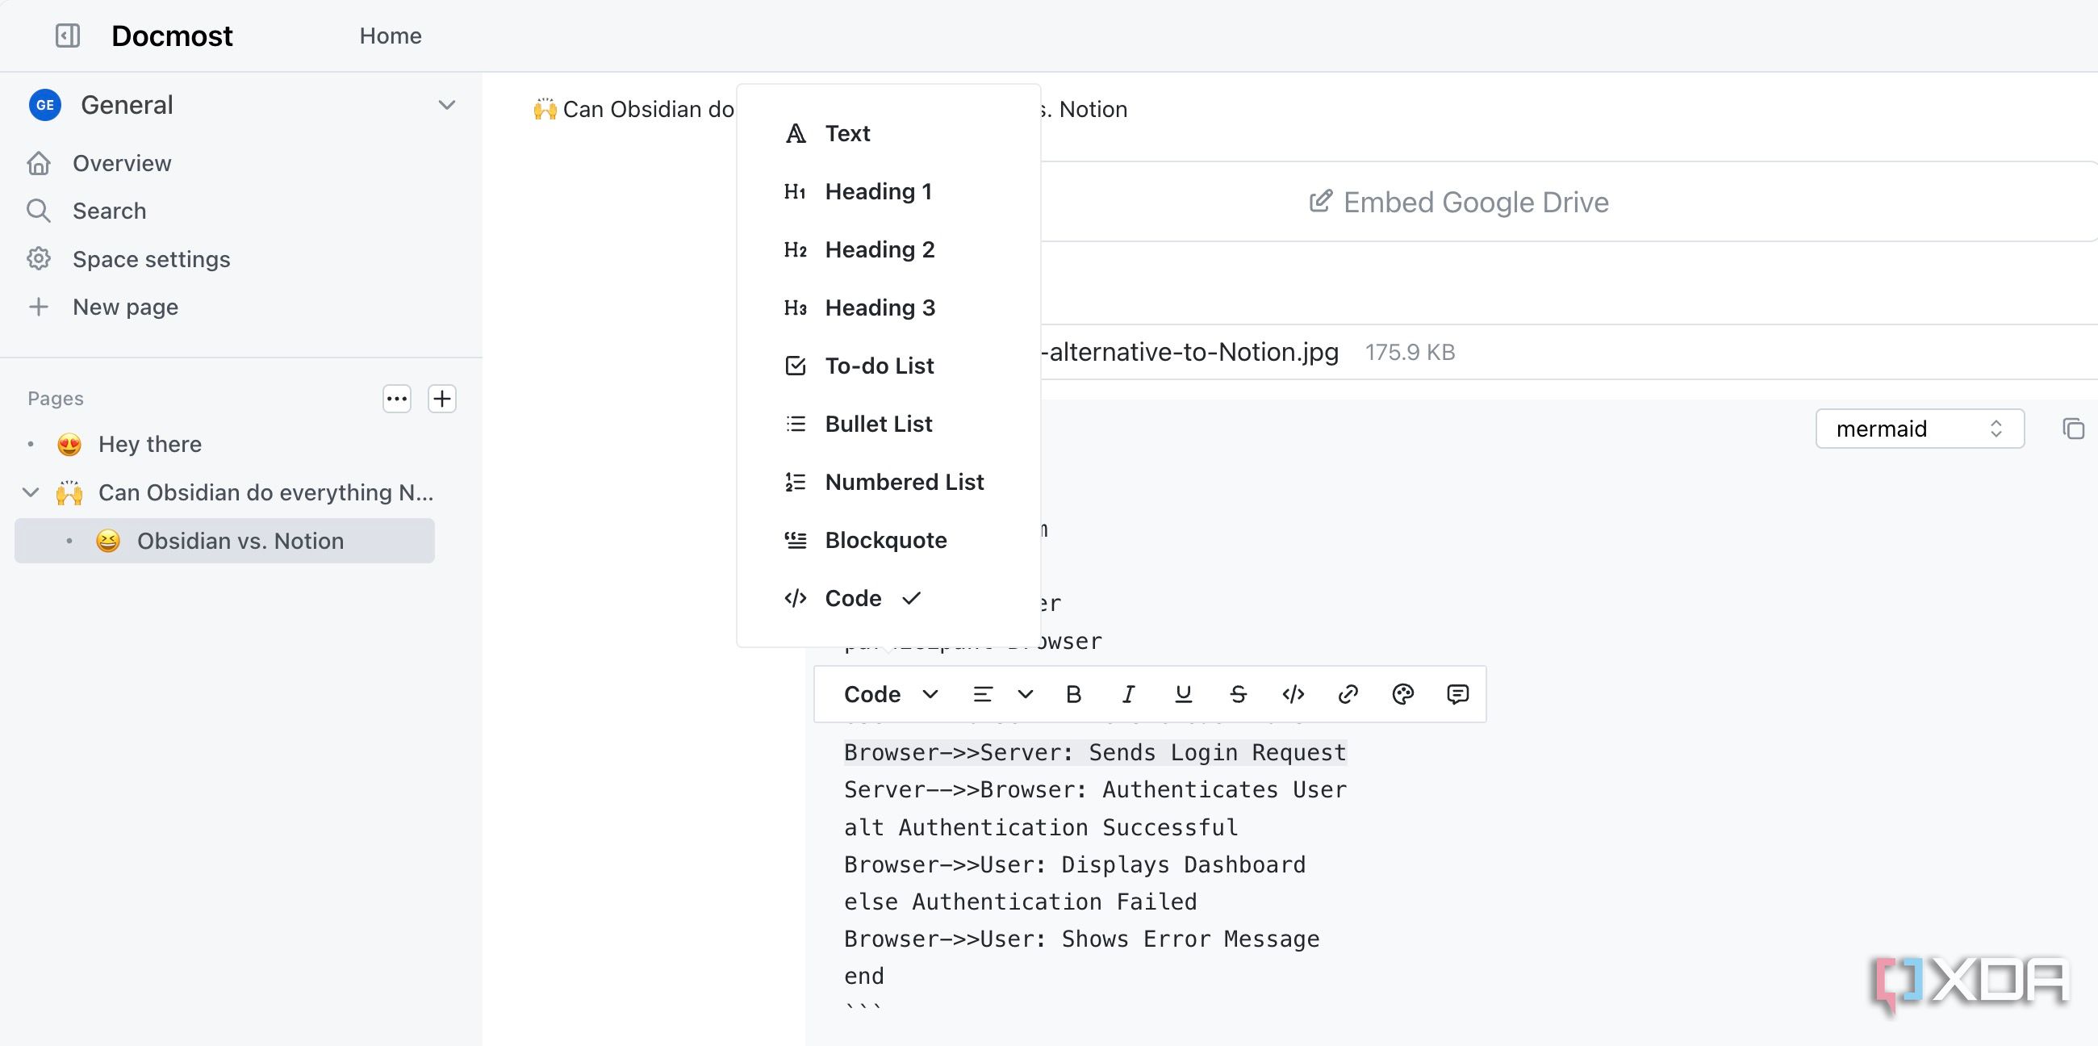Add a page with the Pages plus button
2098x1046 pixels.
[x=442, y=399]
